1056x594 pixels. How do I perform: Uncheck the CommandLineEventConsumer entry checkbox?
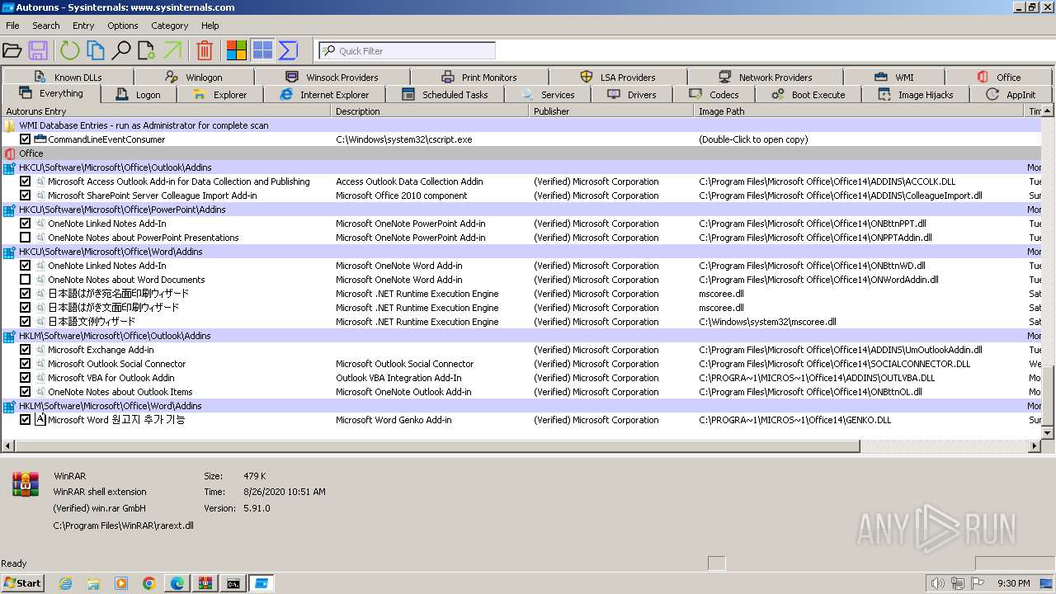(26, 139)
